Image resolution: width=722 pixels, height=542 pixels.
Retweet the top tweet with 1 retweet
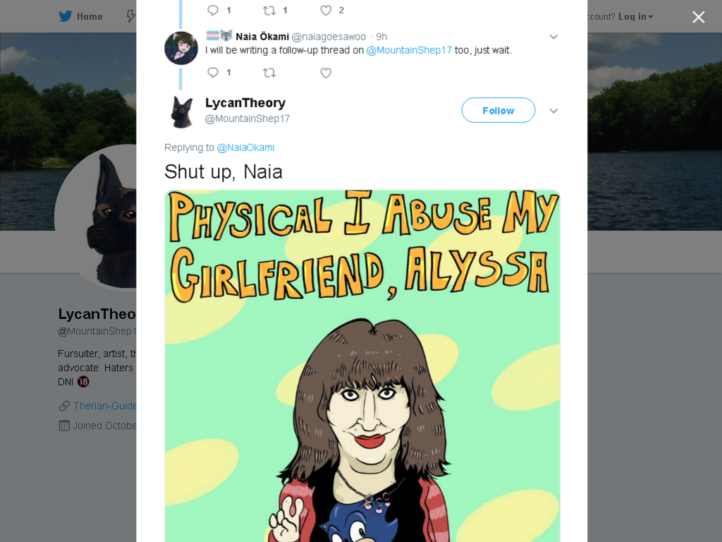(x=269, y=10)
